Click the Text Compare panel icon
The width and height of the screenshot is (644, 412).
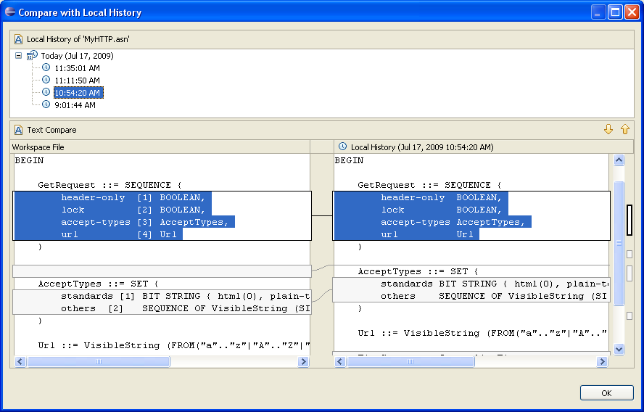19,130
